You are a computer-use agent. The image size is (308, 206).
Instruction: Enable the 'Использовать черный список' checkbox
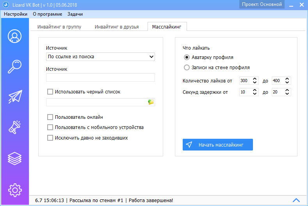tap(50, 92)
